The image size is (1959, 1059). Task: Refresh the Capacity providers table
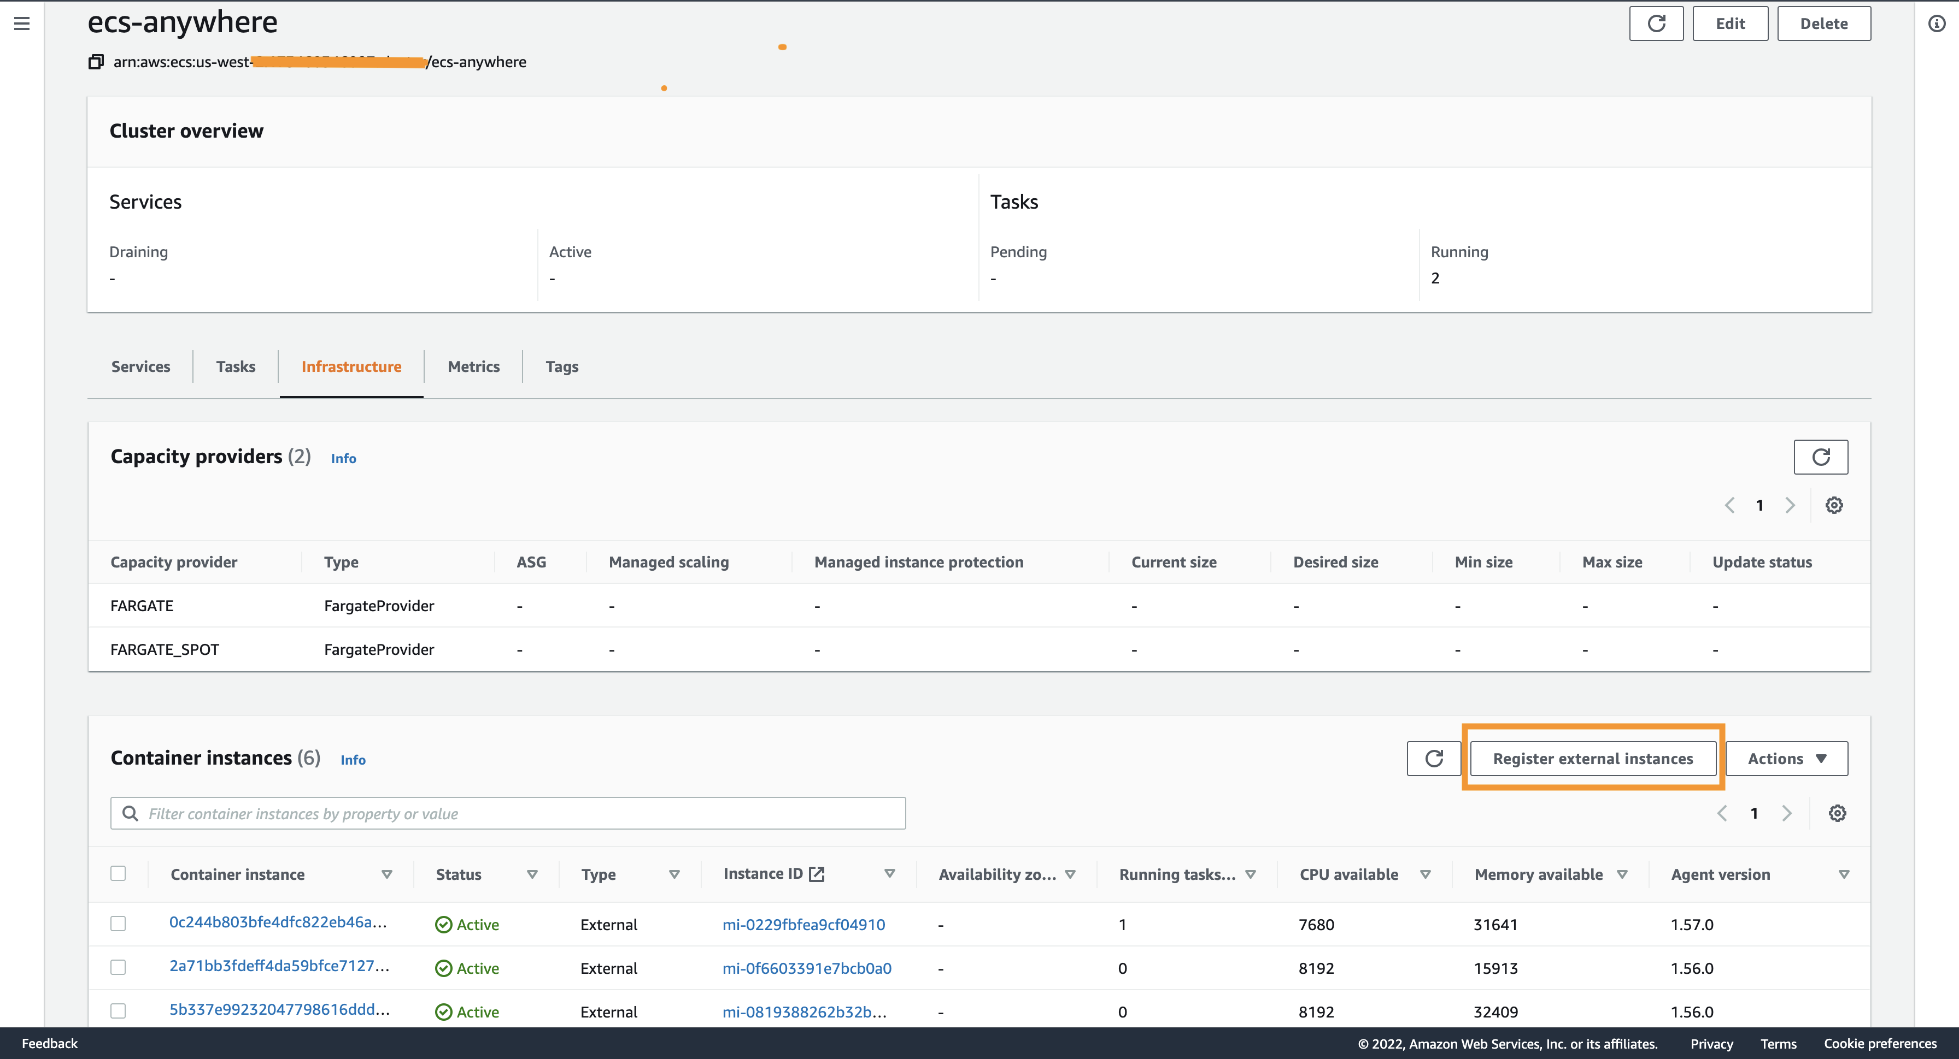1821,457
